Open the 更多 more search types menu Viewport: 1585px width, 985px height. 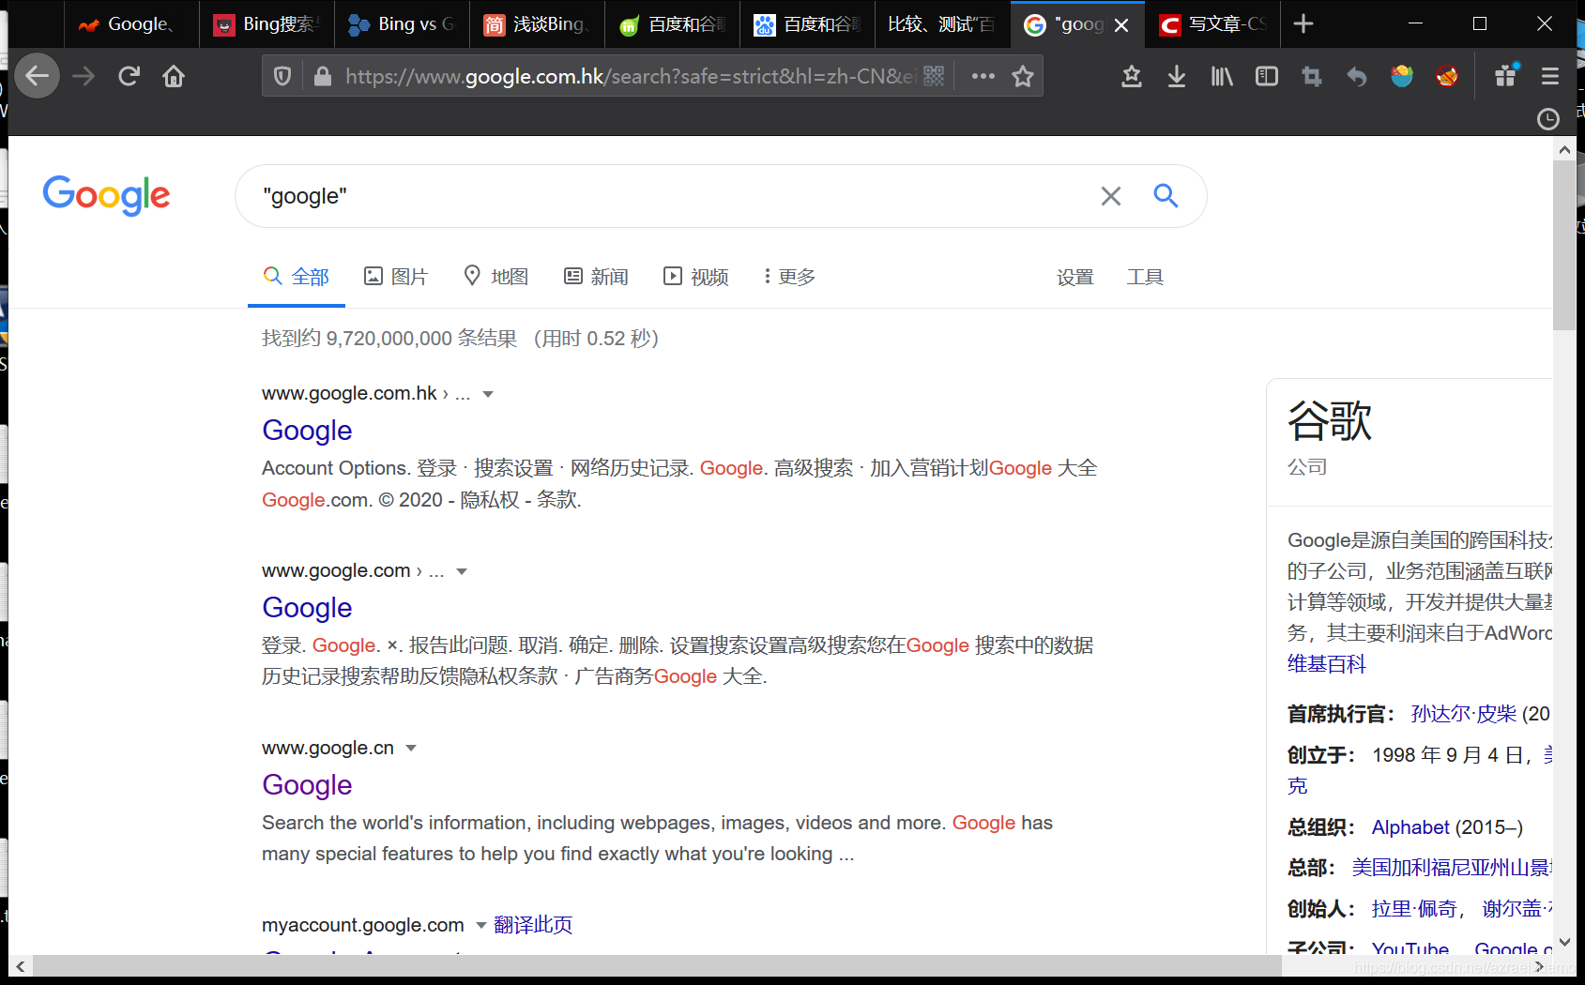[789, 277]
